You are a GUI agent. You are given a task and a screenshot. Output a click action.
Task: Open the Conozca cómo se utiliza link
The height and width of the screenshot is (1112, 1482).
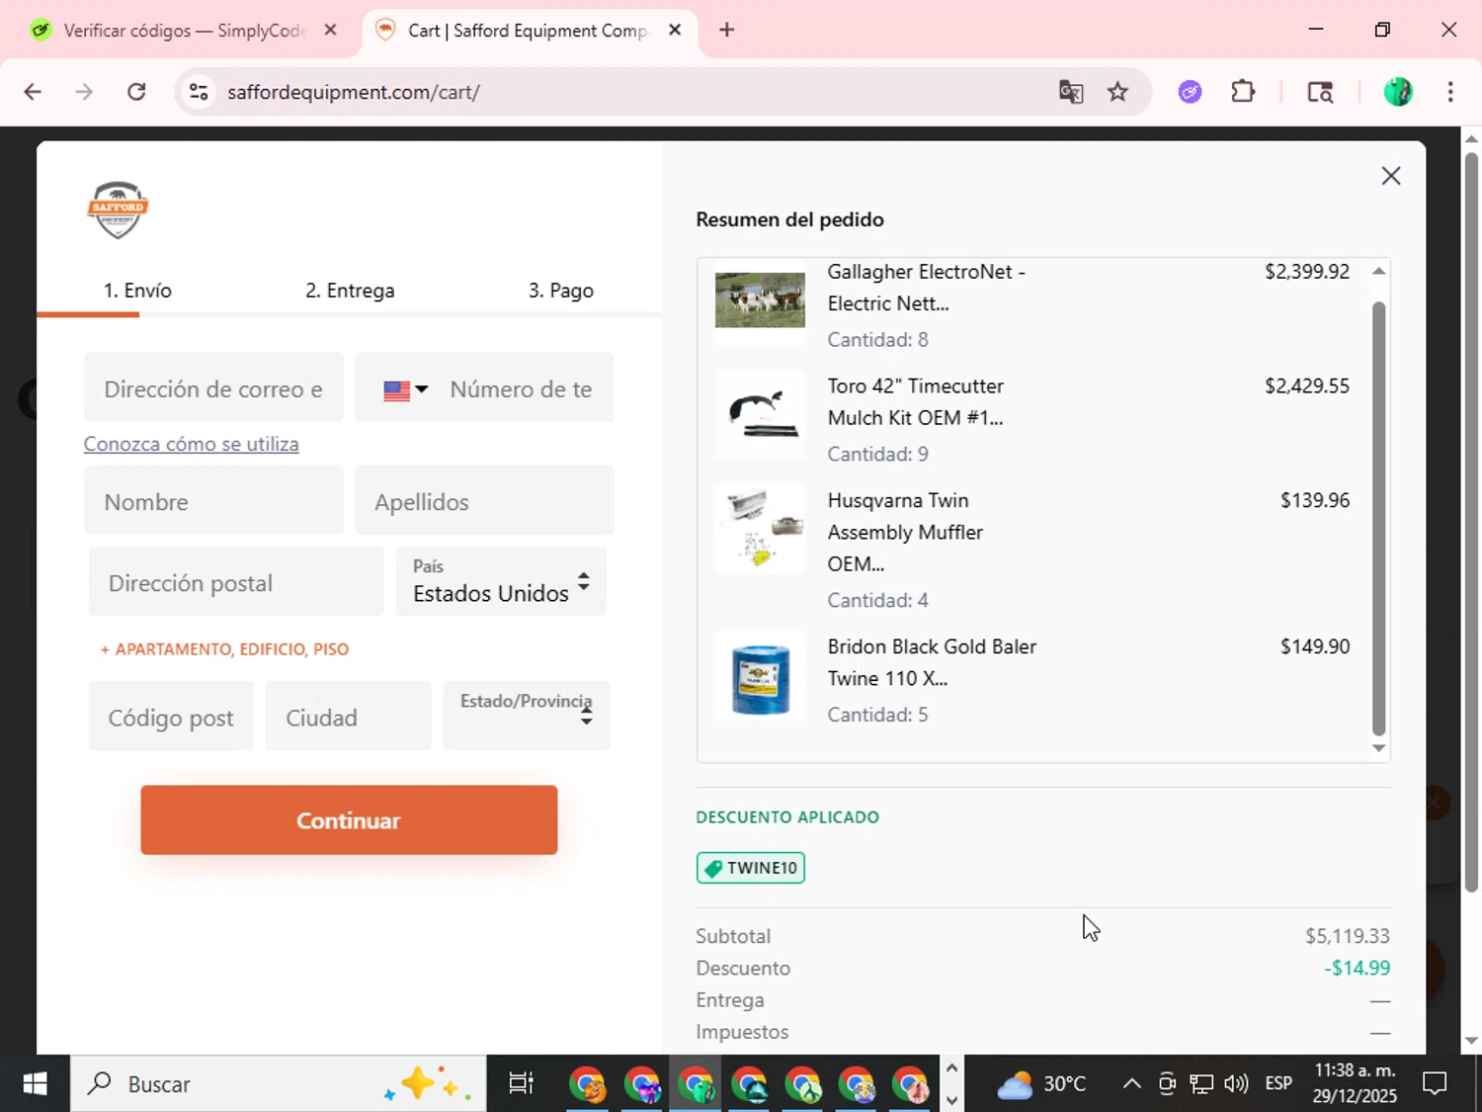pos(191,444)
